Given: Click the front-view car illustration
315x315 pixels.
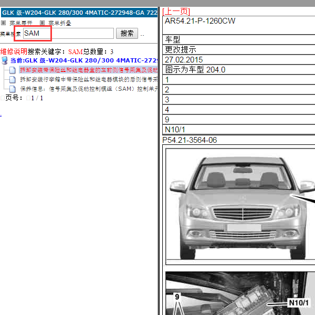Looking at the screenshot, I should (240, 206).
